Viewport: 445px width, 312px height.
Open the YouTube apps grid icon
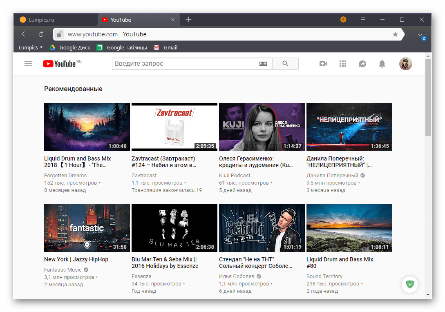click(x=343, y=64)
